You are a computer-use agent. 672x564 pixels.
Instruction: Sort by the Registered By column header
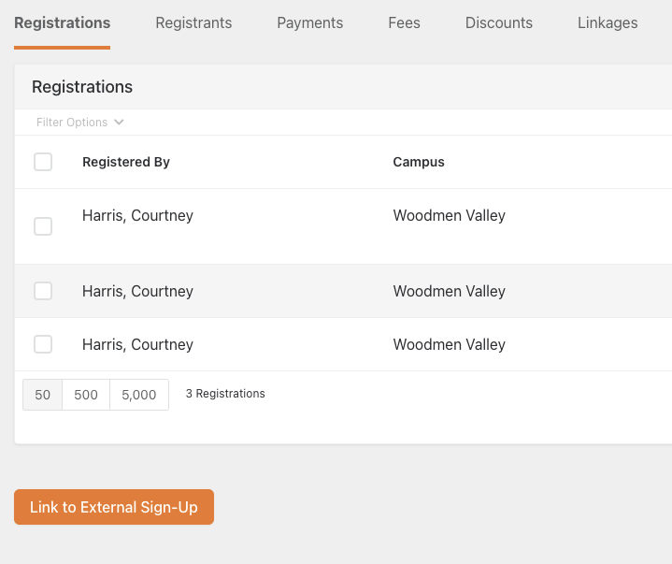126,162
